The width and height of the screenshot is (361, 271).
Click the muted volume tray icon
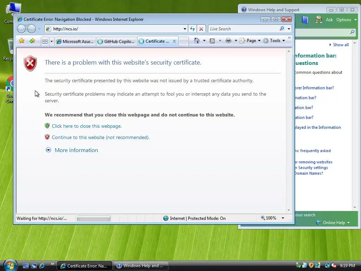pos(334,265)
